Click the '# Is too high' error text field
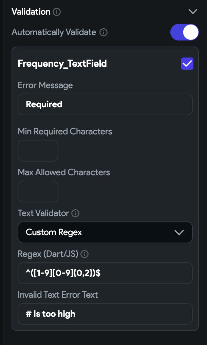 (x=105, y=314)
